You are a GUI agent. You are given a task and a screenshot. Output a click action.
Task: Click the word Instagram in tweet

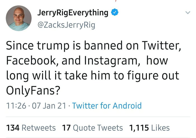109,60
